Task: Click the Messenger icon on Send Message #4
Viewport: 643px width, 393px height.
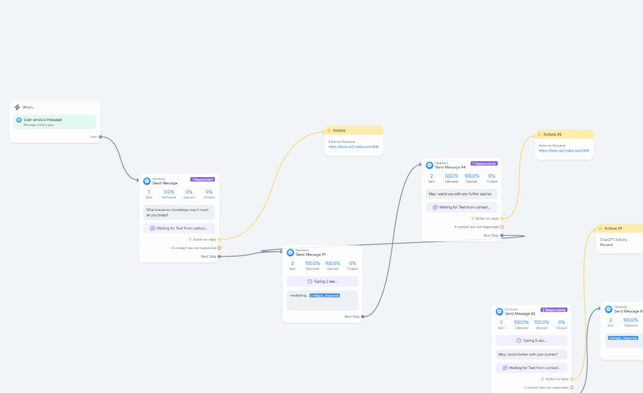Action: tap(429, 165)
